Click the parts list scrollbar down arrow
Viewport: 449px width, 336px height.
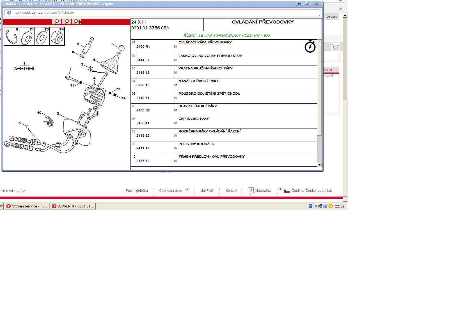319,165
